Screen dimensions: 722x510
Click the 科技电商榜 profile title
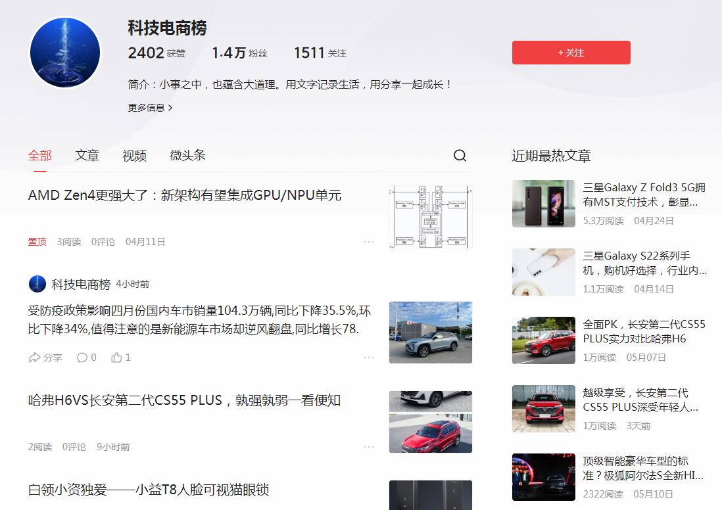[167, 28]
